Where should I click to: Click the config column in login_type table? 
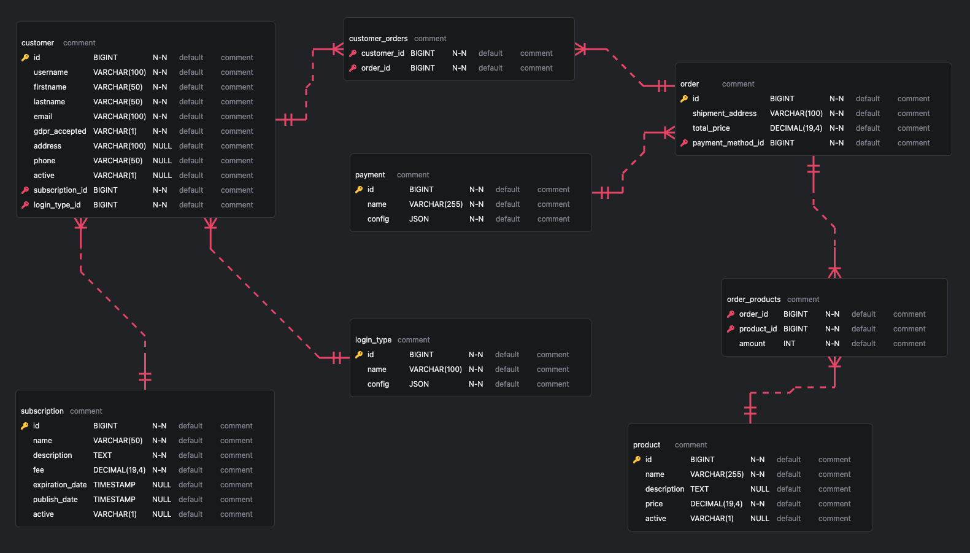tap(378, 384)
